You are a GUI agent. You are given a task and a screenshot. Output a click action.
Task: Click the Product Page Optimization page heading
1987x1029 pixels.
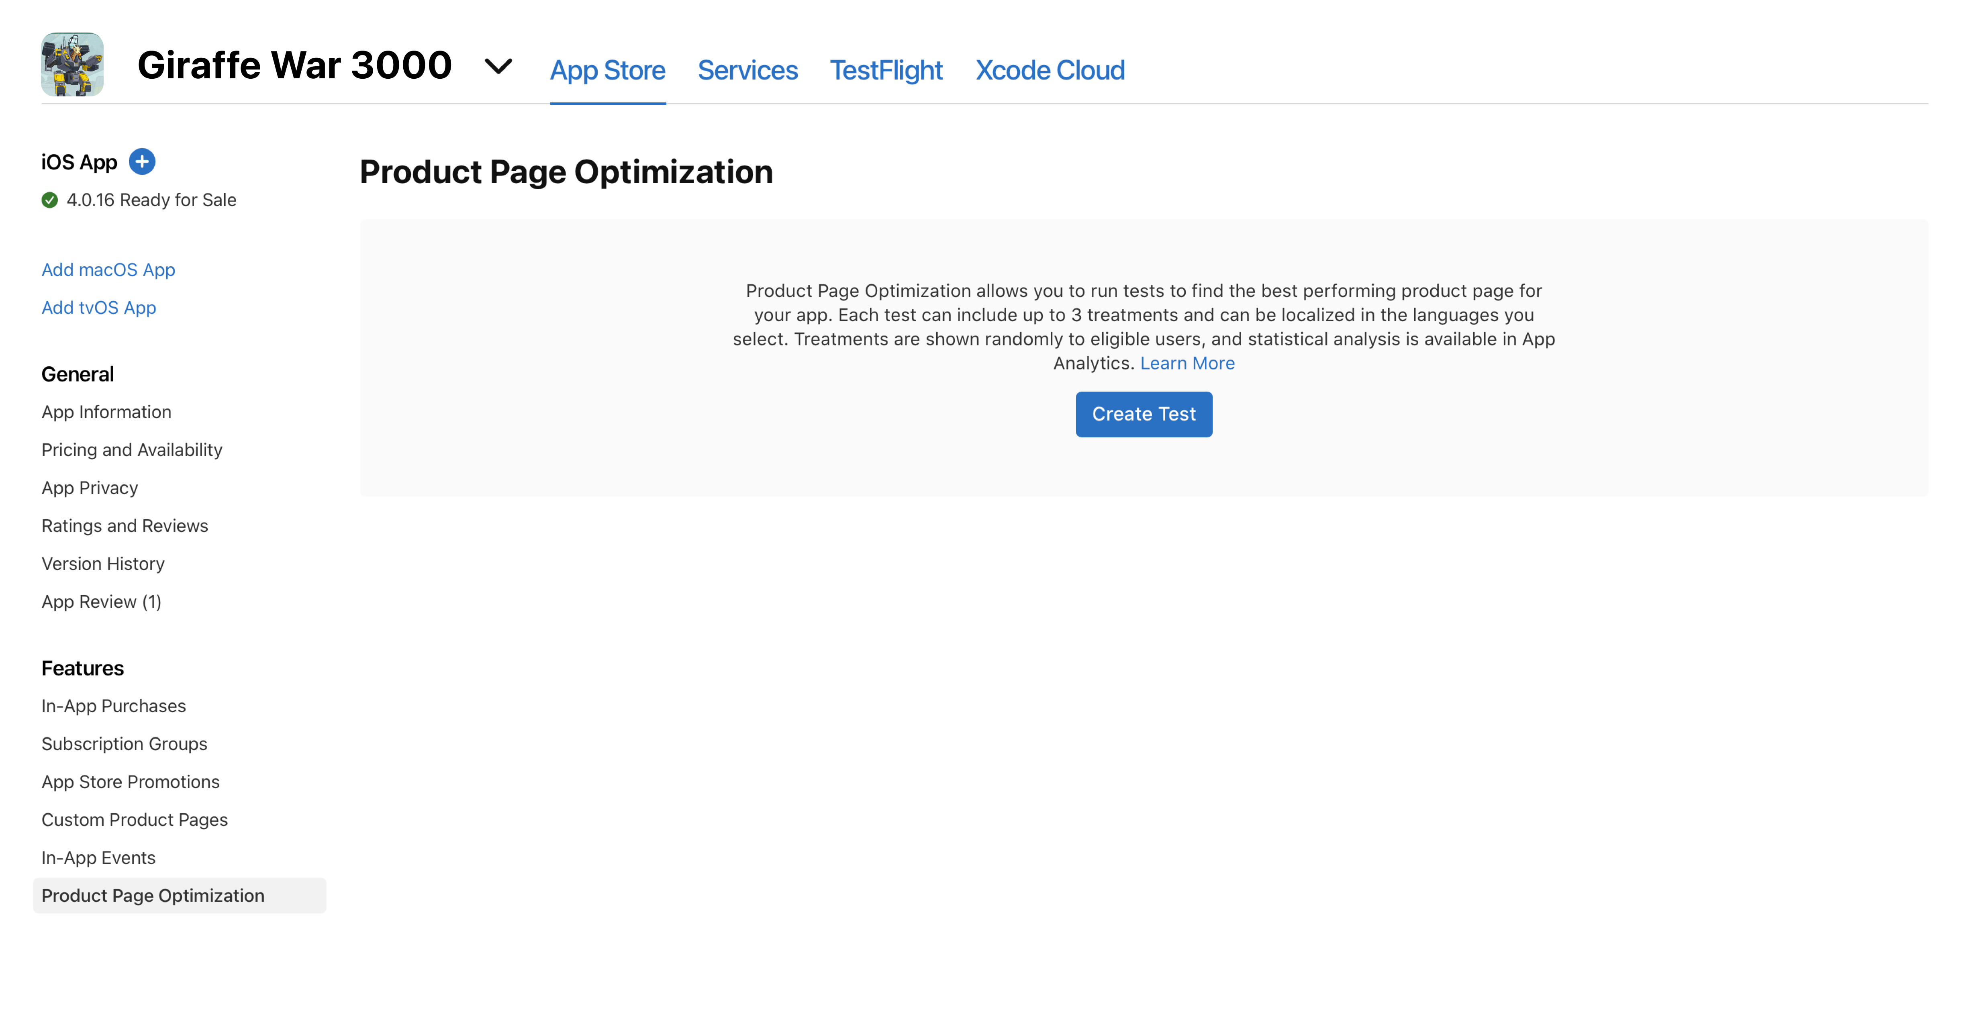coord(566,172)
